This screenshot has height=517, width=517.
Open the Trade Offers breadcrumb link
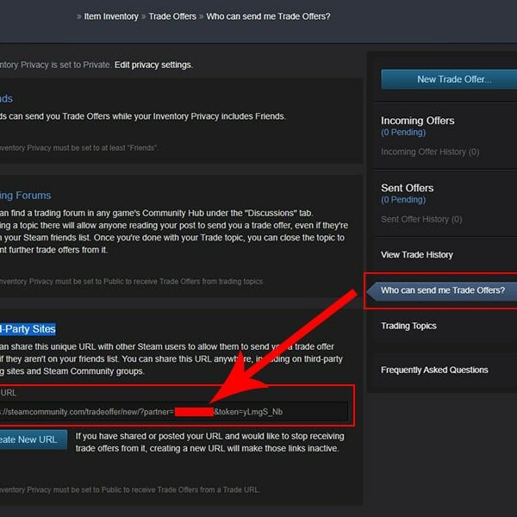click(172, 16)
